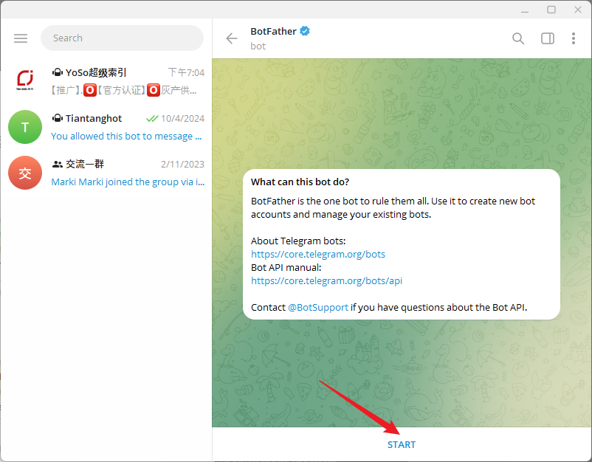Select the green Tiantanghot avatar
Image resolution: width=592 pixels, height=462 pixels.
[x=25, y=127]
